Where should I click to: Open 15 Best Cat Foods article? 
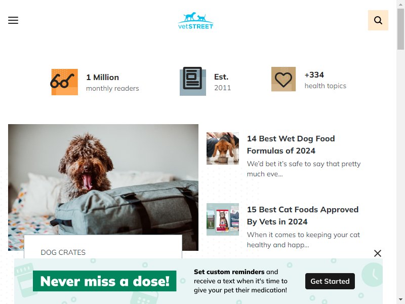302,215
